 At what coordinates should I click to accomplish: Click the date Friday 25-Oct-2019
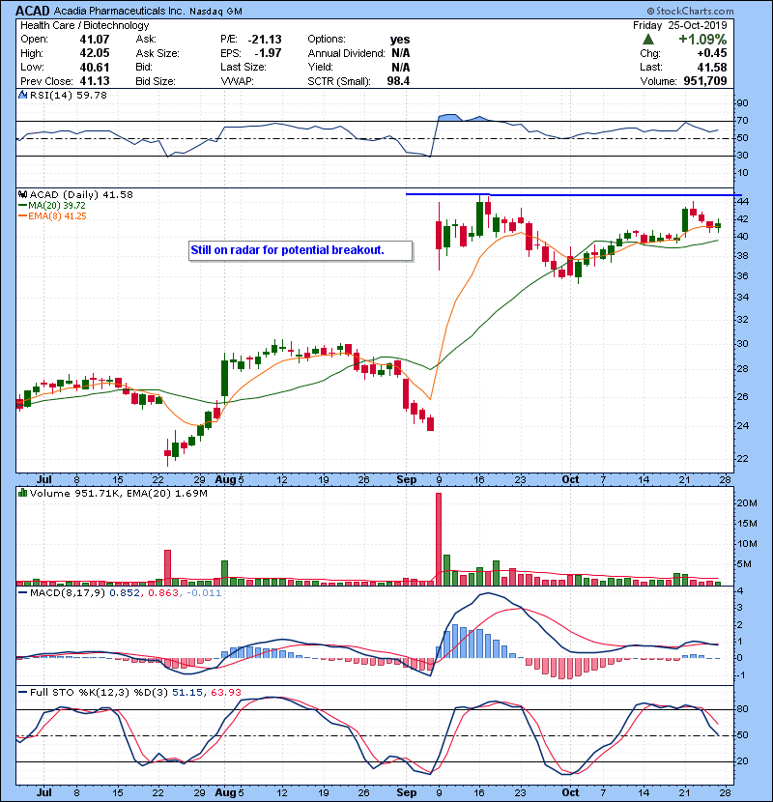click(x=680, y=25)
